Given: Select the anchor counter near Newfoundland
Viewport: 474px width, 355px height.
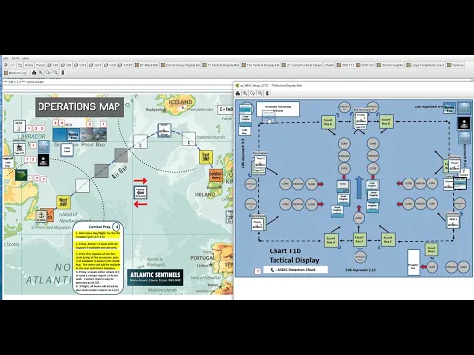Looking at the screenshot, I should click(41, 215).
